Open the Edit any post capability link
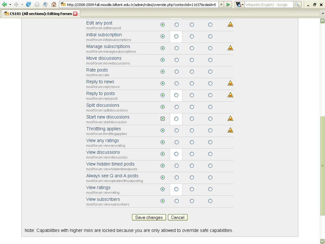The image size is (325, 244). [99, 23]
